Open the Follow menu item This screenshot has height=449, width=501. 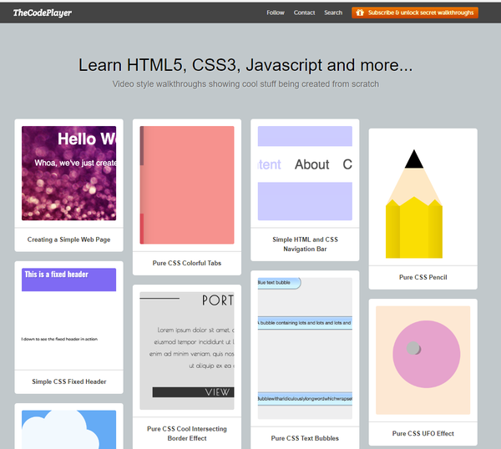(x=276, y=13)
